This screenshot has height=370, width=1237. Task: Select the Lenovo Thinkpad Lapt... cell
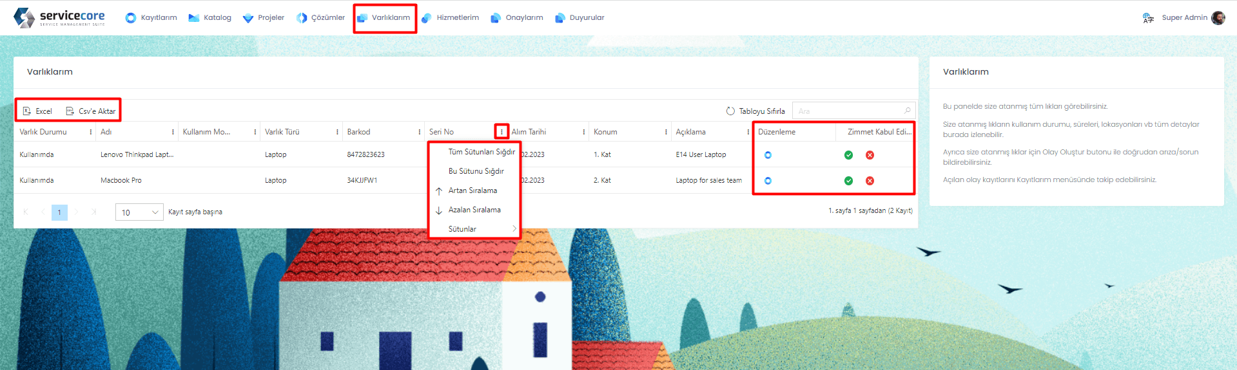[x=137, y=154]
